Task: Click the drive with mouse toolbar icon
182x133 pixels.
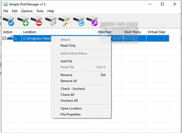Action: pyautogui.click(x=51, y=21)
